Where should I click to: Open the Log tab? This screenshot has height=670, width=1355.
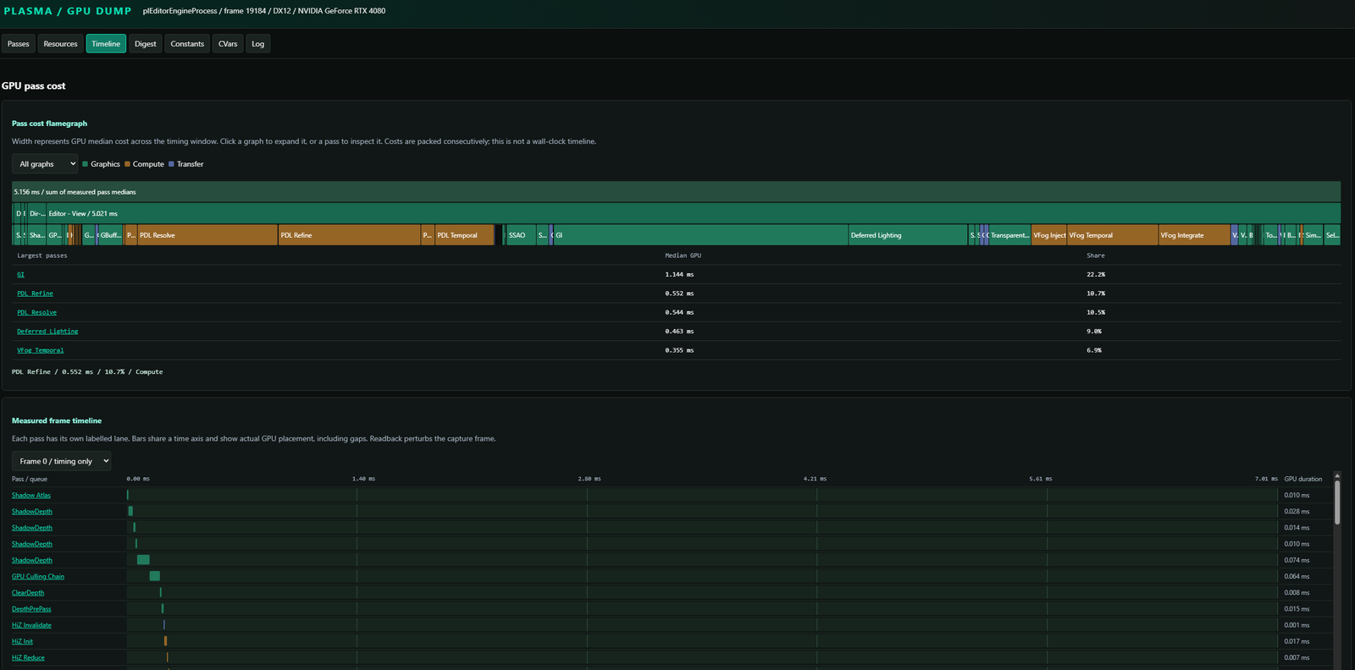coord(258,44)
